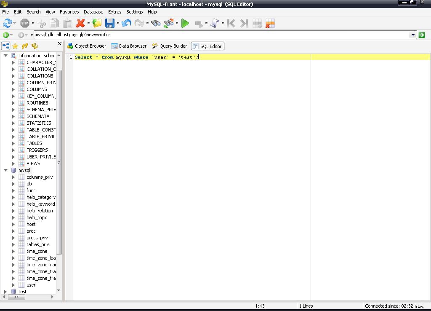Select the Favorites star icon above the tree
Viewport: 431px width, 311px height.
pyautogui.click(x=15, y=46)
